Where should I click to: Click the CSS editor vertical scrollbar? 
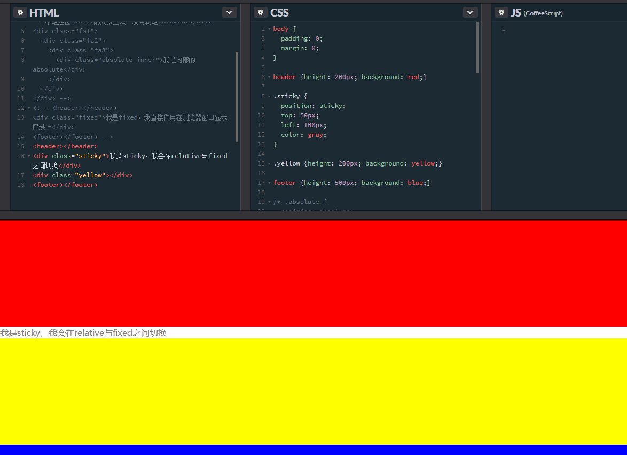click(477, 47)
